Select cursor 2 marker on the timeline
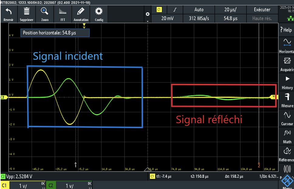This screenshot has width=294, height=189. pyautogui.click(x=259, y=165)
